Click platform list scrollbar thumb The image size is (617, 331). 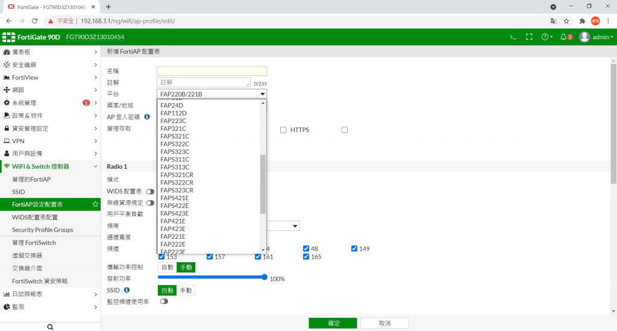[x=263, y=184]
